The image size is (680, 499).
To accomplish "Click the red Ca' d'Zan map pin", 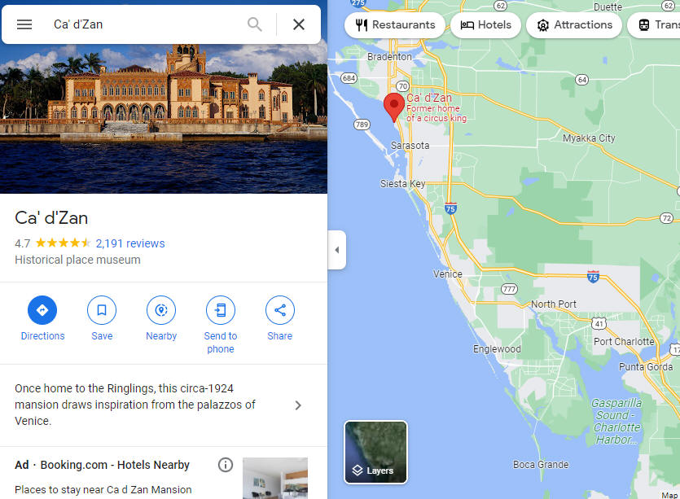I will (x=394, y=106).
